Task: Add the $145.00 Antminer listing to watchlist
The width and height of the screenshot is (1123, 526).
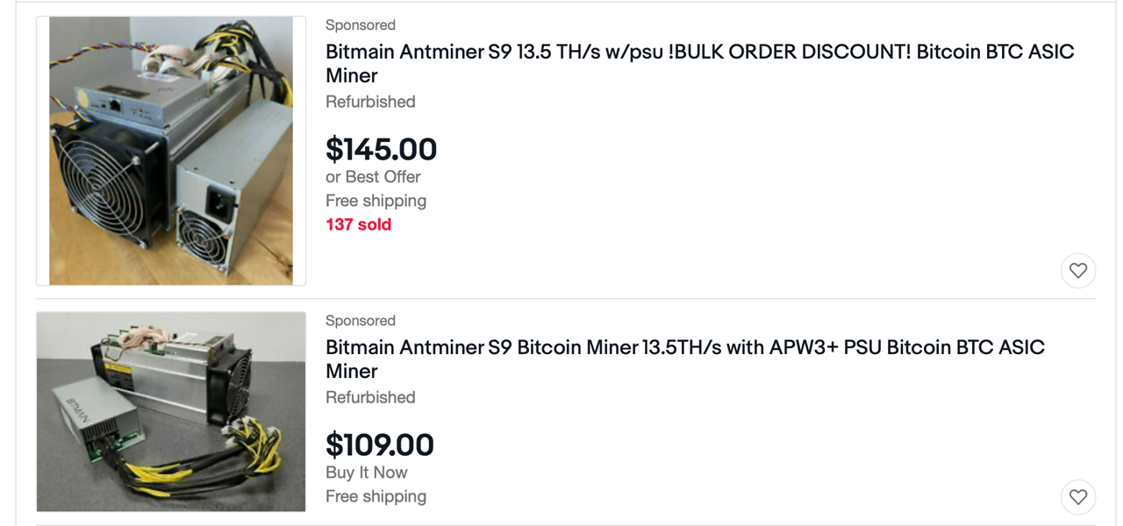Action: (1078, 271)
